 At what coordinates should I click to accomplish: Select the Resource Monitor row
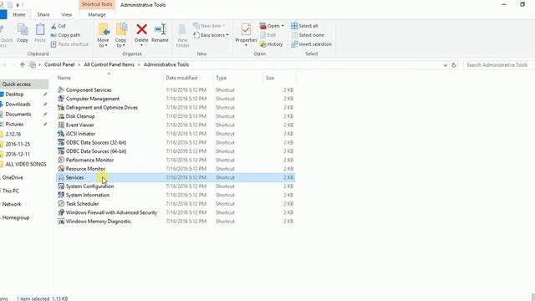tap(176, 169)
